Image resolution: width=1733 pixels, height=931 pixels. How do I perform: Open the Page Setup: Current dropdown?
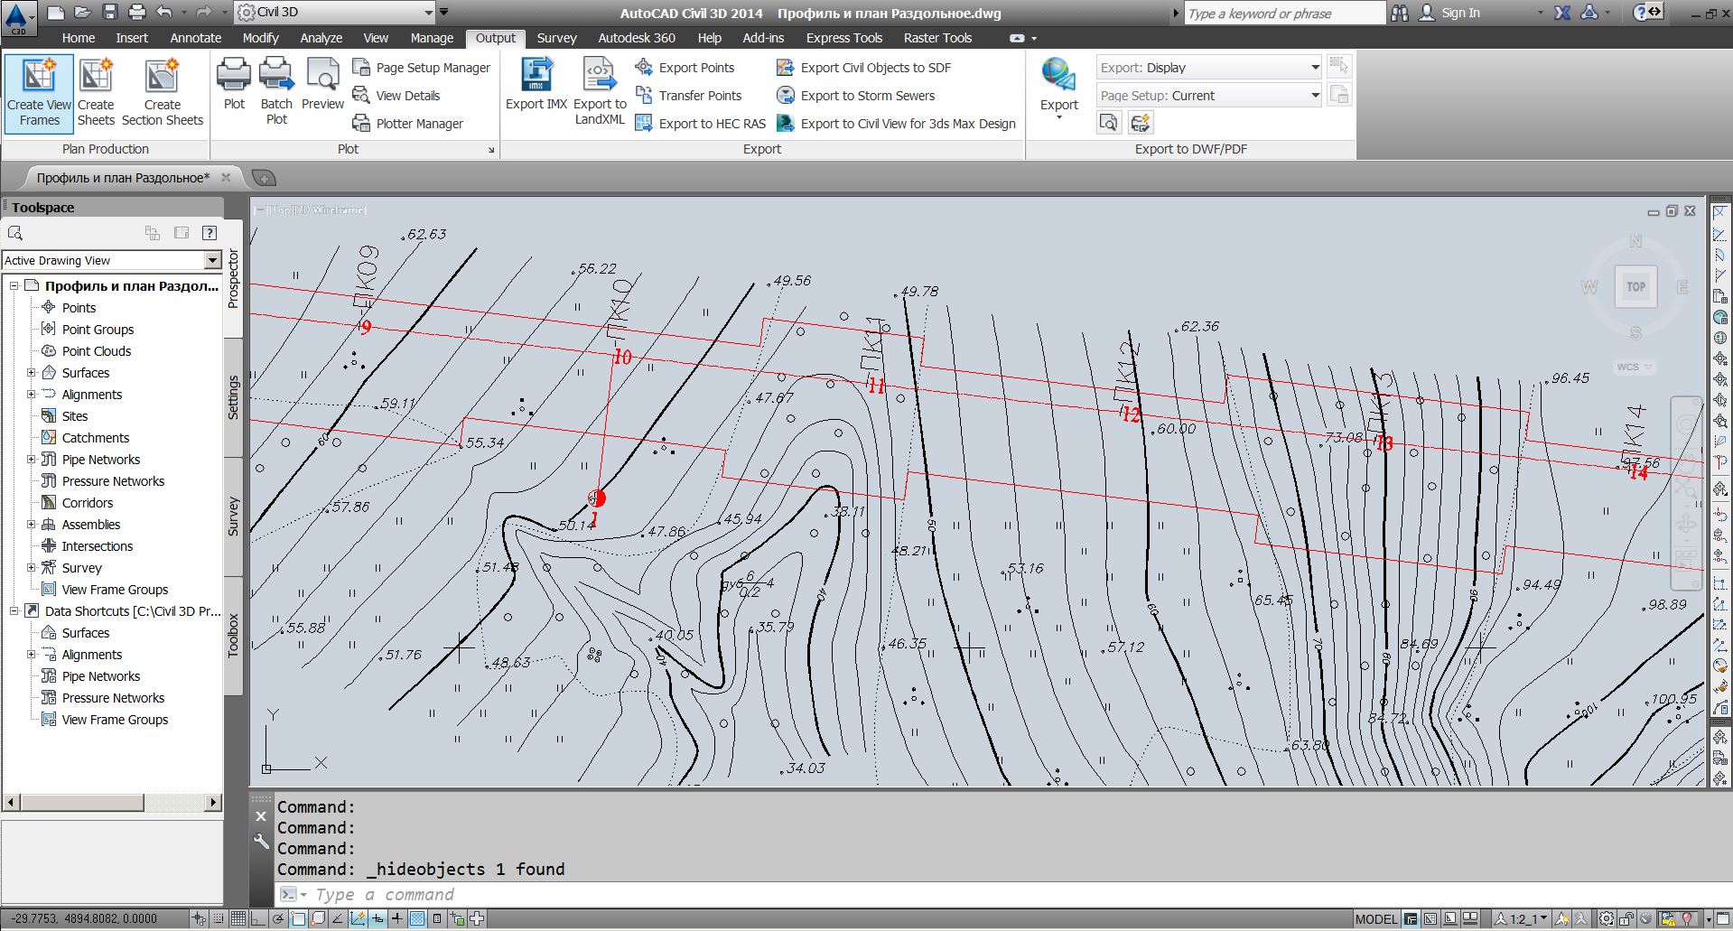(1314, 96)
